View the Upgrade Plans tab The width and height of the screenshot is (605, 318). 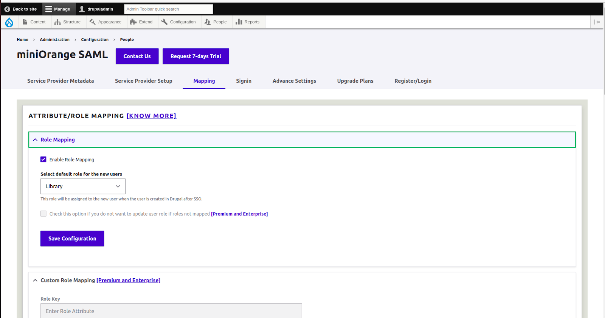[355, 81]
